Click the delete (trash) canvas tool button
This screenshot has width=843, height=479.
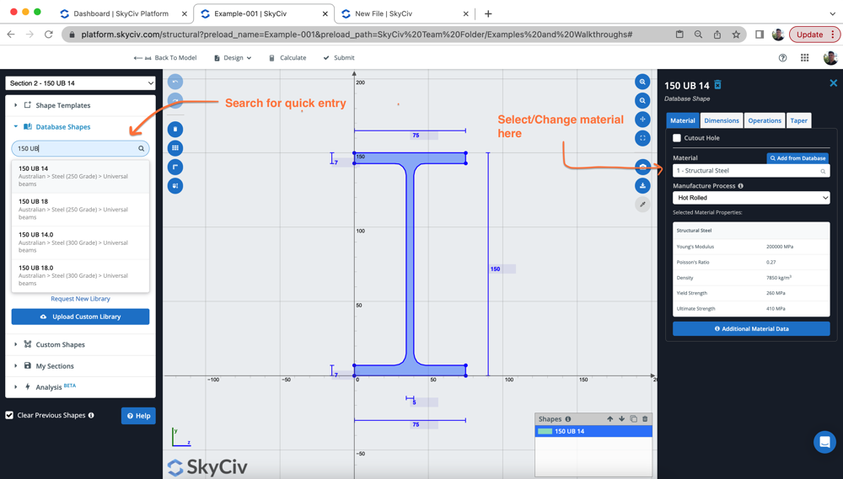pos(175,130)
